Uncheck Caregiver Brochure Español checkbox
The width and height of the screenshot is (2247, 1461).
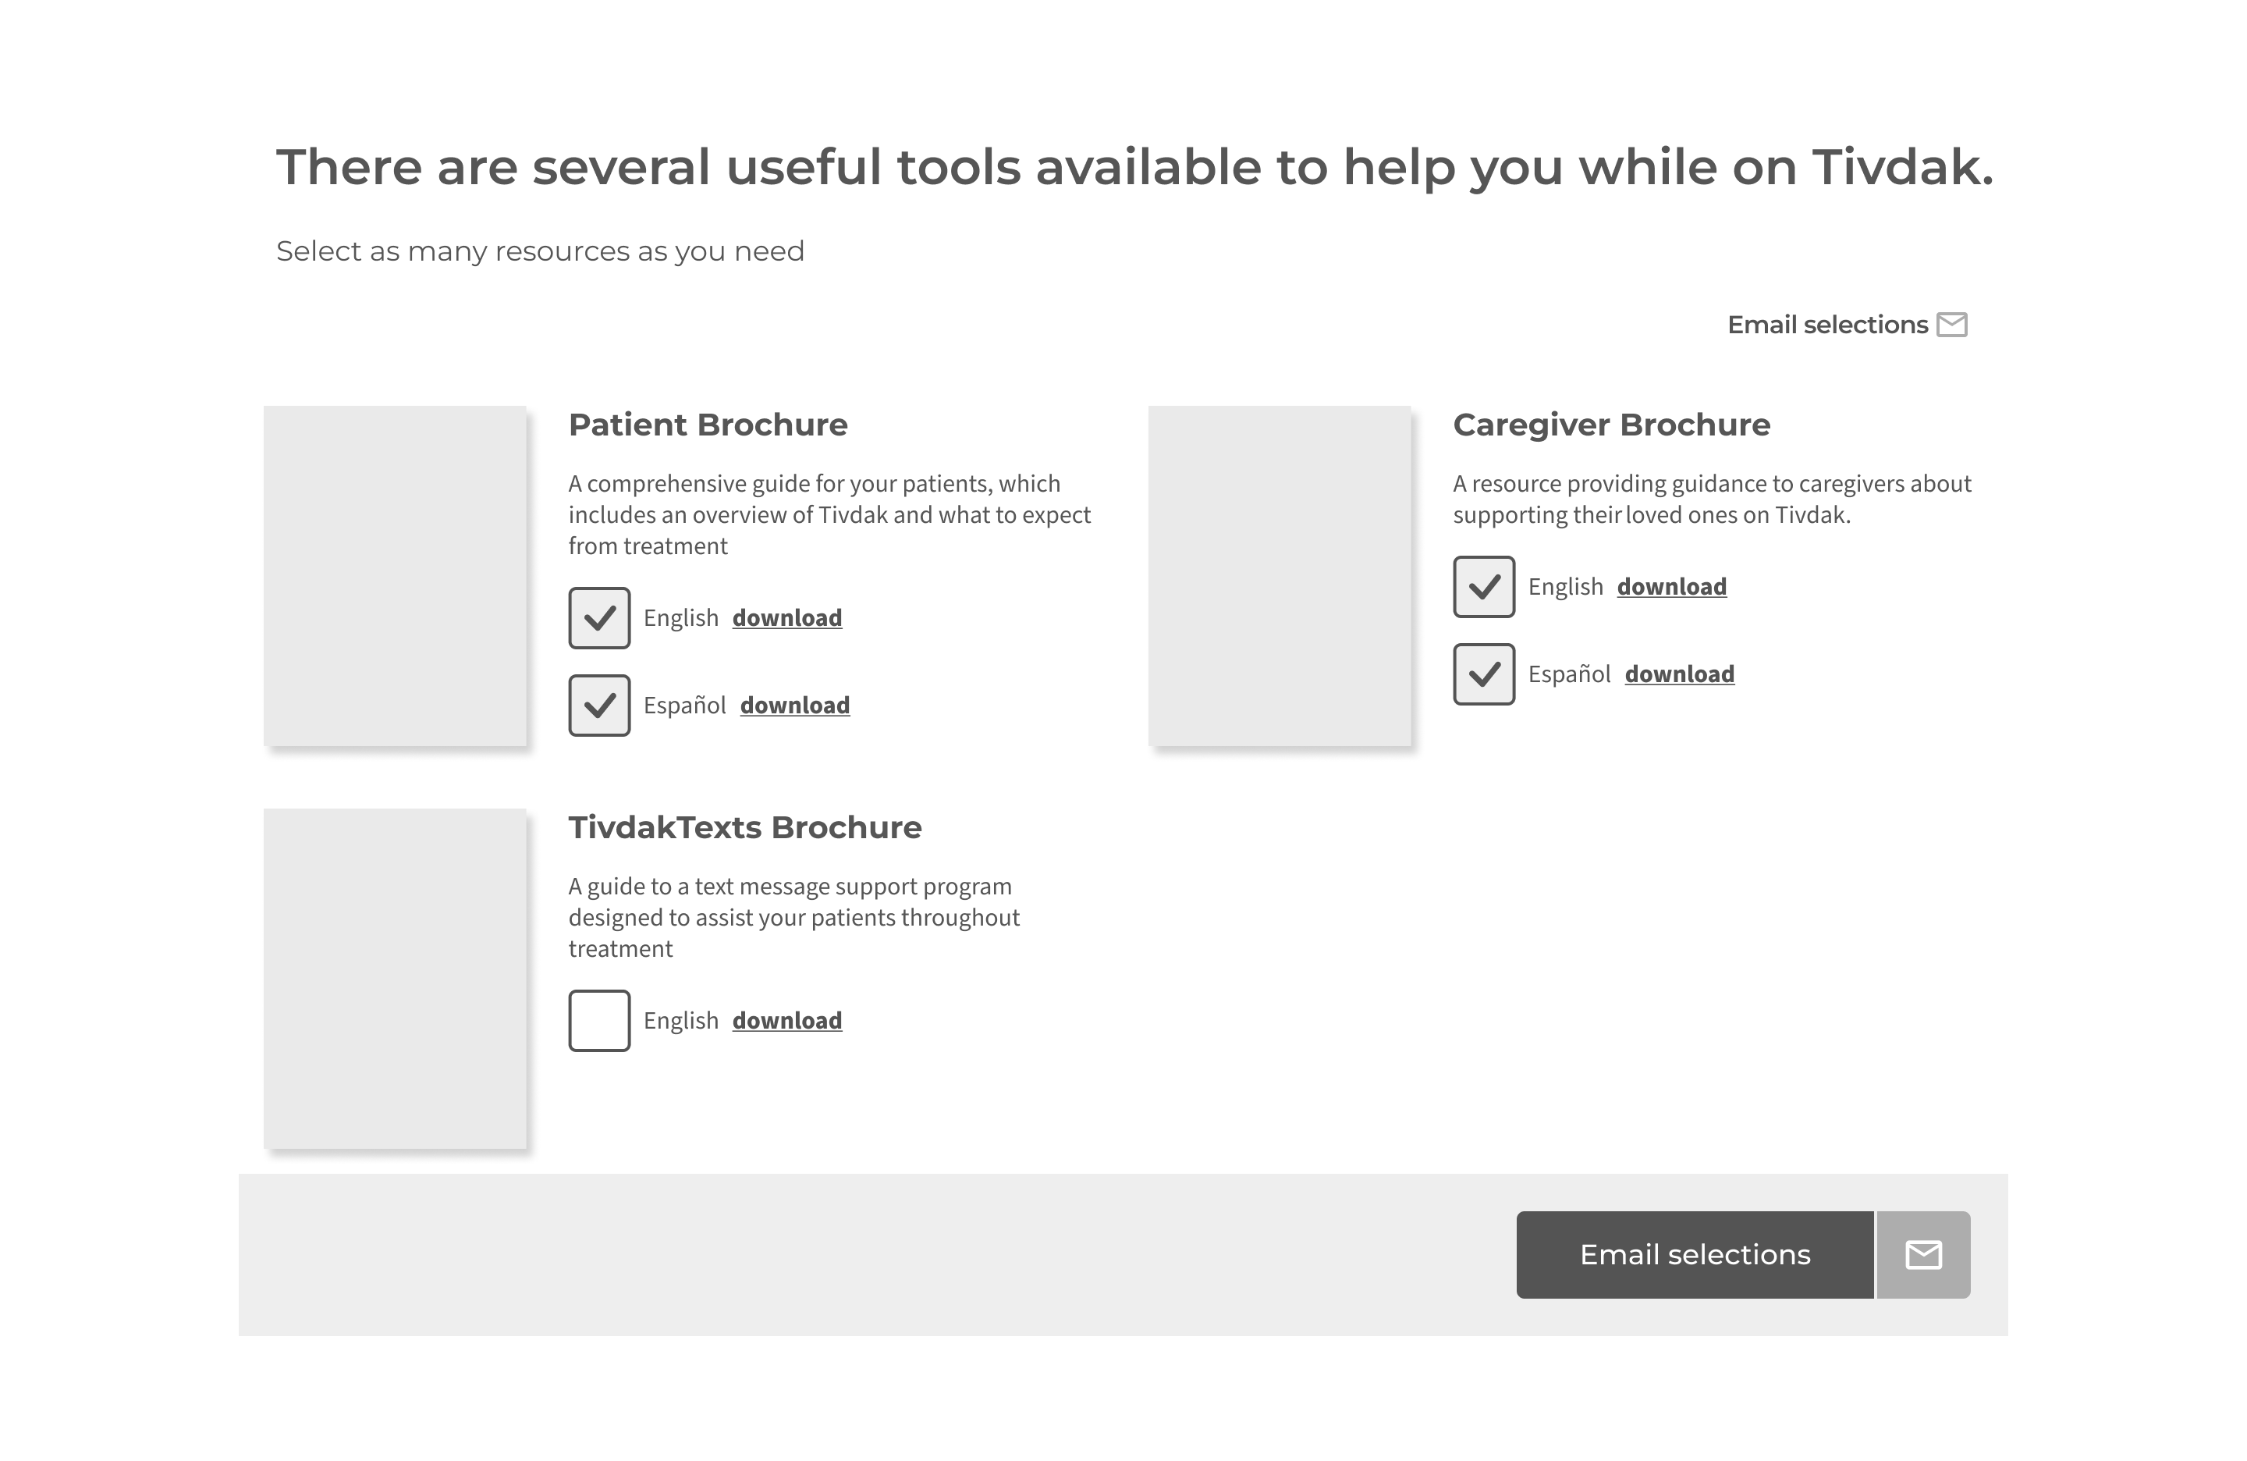[1483, 674]
